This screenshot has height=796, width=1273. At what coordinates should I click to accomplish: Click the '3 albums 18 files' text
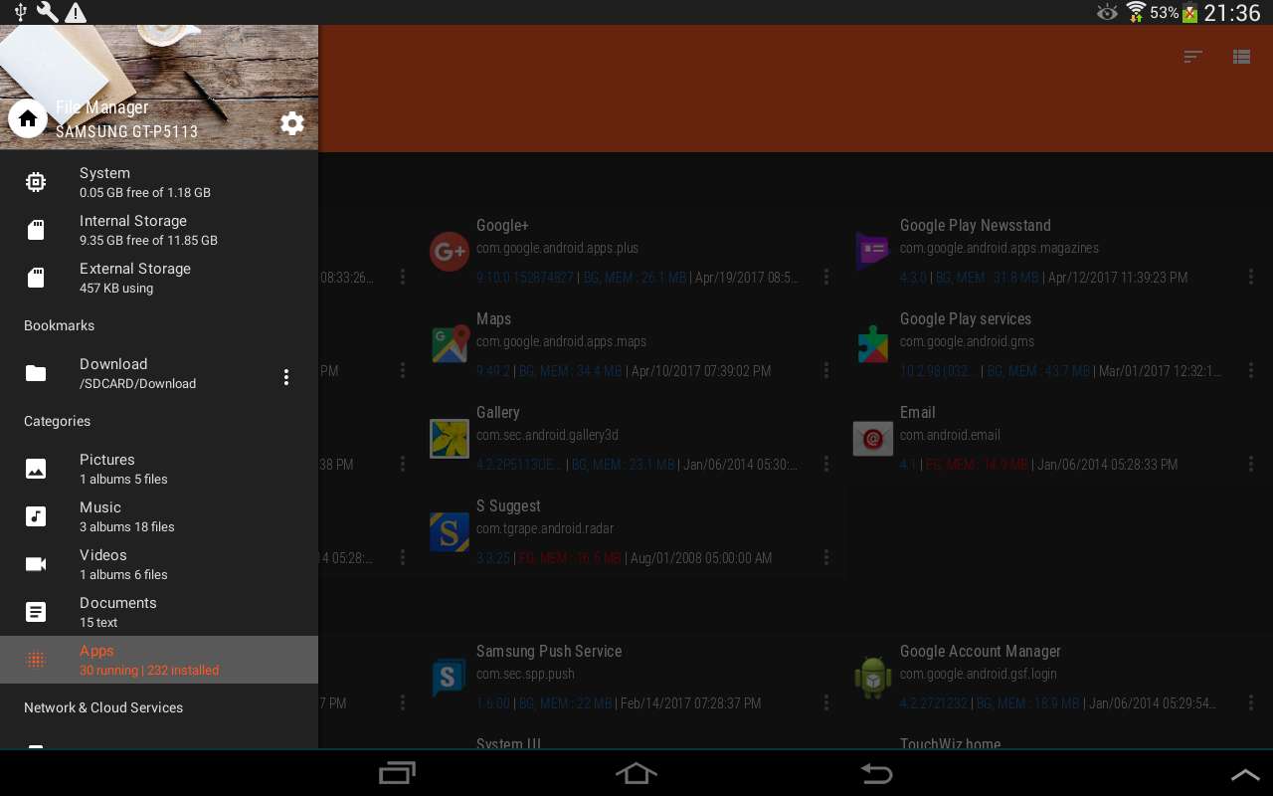tap(127, 527)
